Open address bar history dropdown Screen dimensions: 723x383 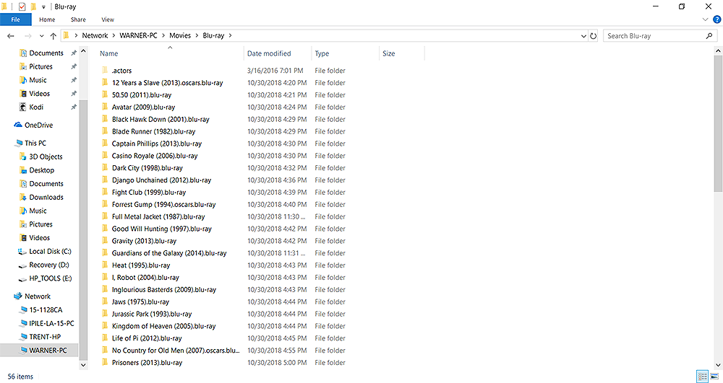click(x=583, y=36)
